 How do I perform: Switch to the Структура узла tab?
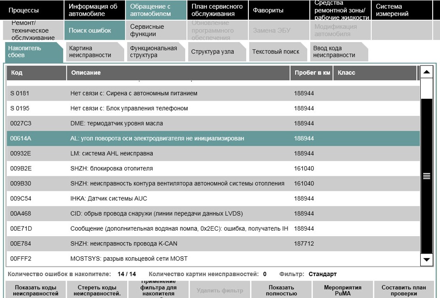tap(217, 52)
